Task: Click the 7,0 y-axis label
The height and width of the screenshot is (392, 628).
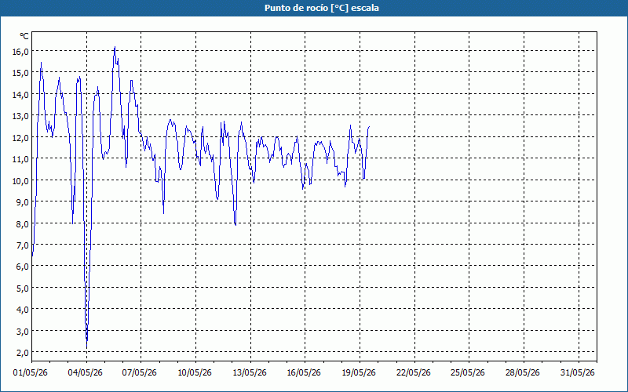Action: coord(23,245)
